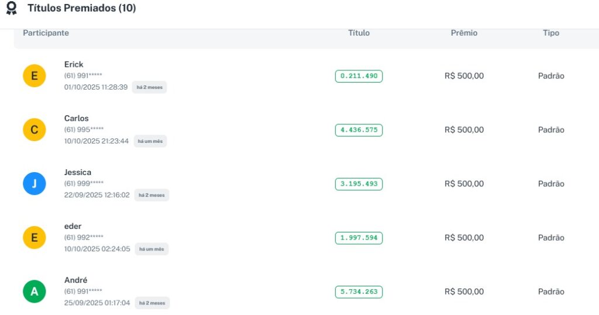This screenshot has width=599, height=315.
Task: Select title number 4.436.575 badge
Action: click(x=359, y=130)
